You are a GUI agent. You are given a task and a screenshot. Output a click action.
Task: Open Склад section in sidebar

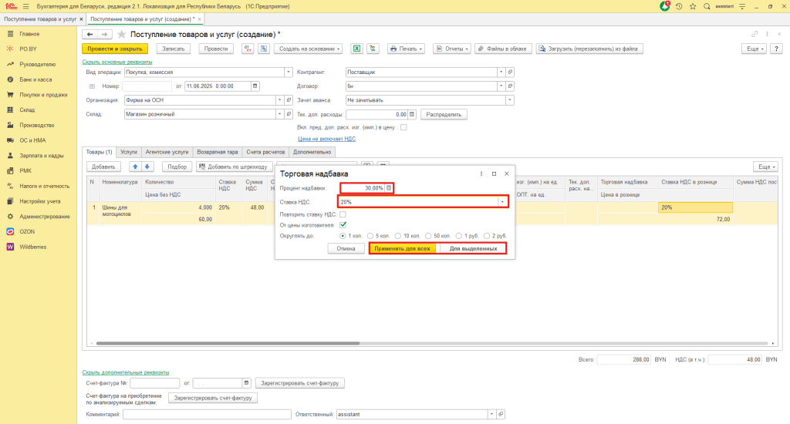tap(27, 109)
